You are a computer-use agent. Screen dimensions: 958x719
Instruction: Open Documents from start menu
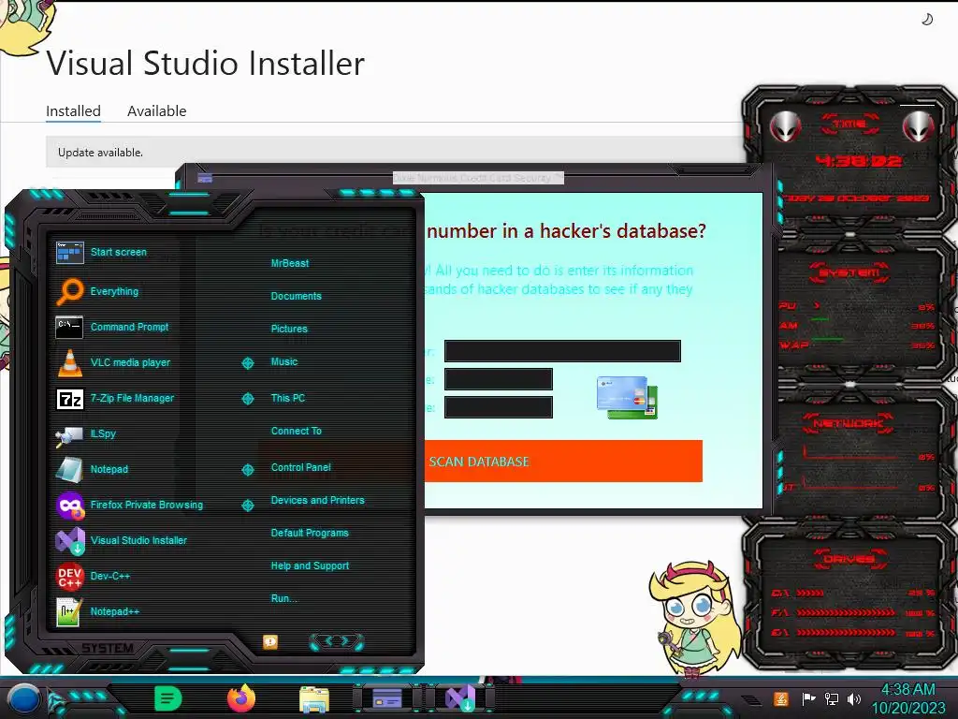point(296,296)
